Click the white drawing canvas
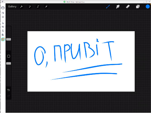The width and height of the screenshot is (151, 113). coord(81,61)
